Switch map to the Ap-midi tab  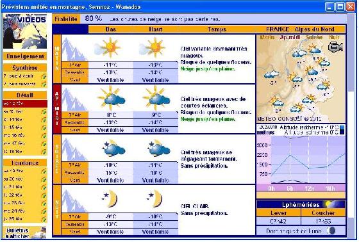tap(290, 37)
